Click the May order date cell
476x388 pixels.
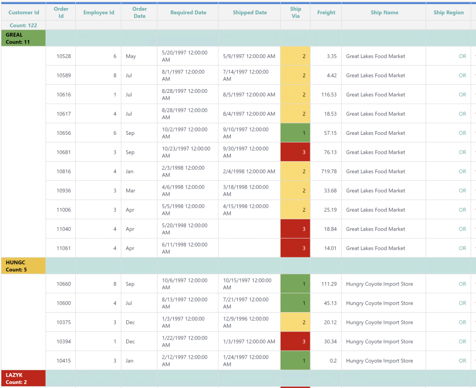[x=139, y=56]
